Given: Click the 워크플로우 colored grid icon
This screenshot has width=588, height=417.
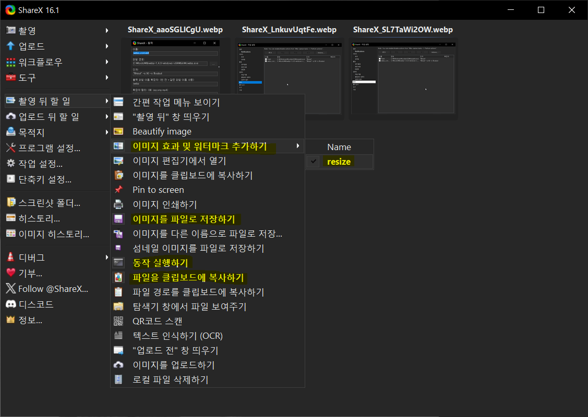Looking at the screenshot, I should point(11,62).
